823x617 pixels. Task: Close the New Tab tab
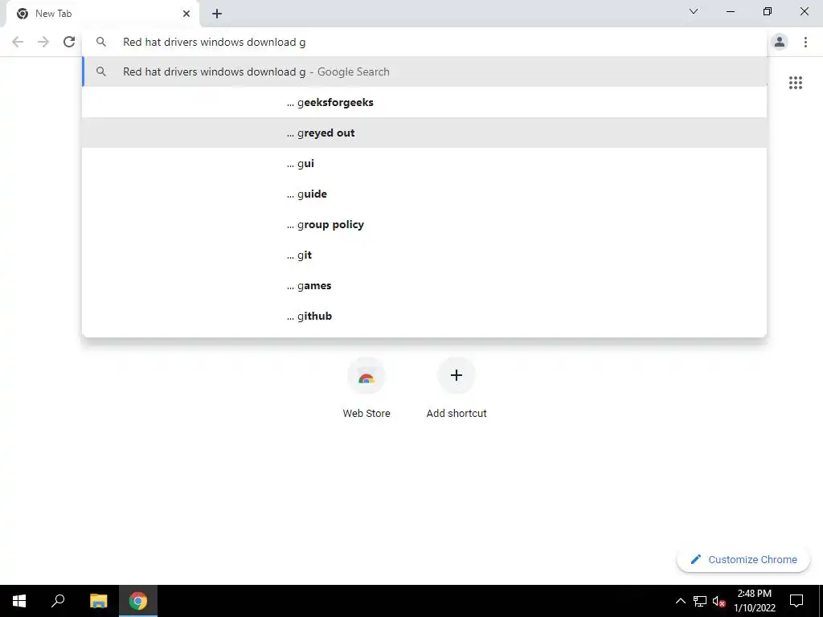pos(186,14)
